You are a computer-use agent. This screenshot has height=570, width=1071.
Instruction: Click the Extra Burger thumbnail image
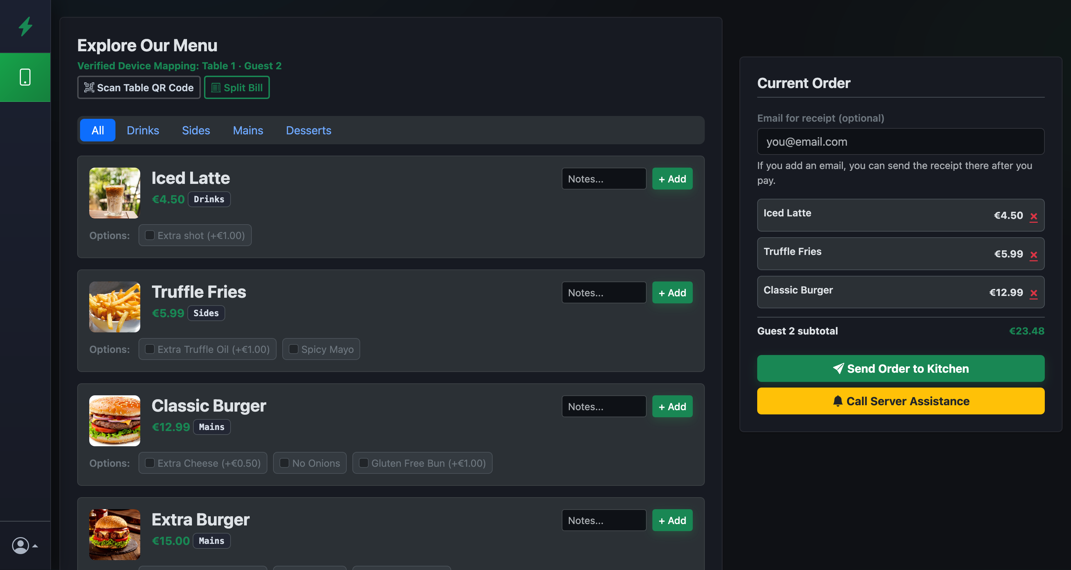tap(115, 534)
